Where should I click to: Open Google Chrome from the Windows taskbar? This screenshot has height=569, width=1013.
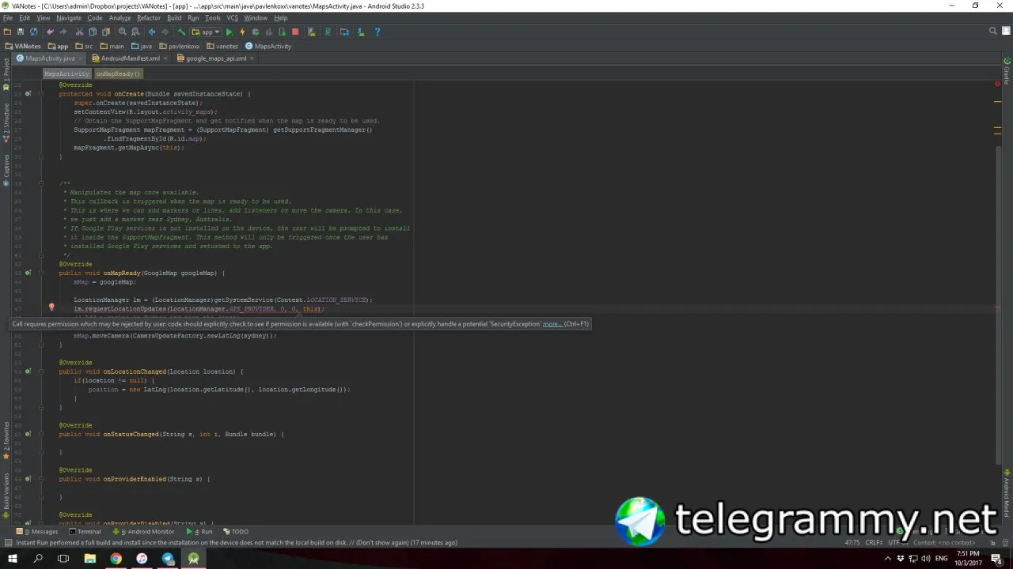pyautogui.click(x=116, y=559)
